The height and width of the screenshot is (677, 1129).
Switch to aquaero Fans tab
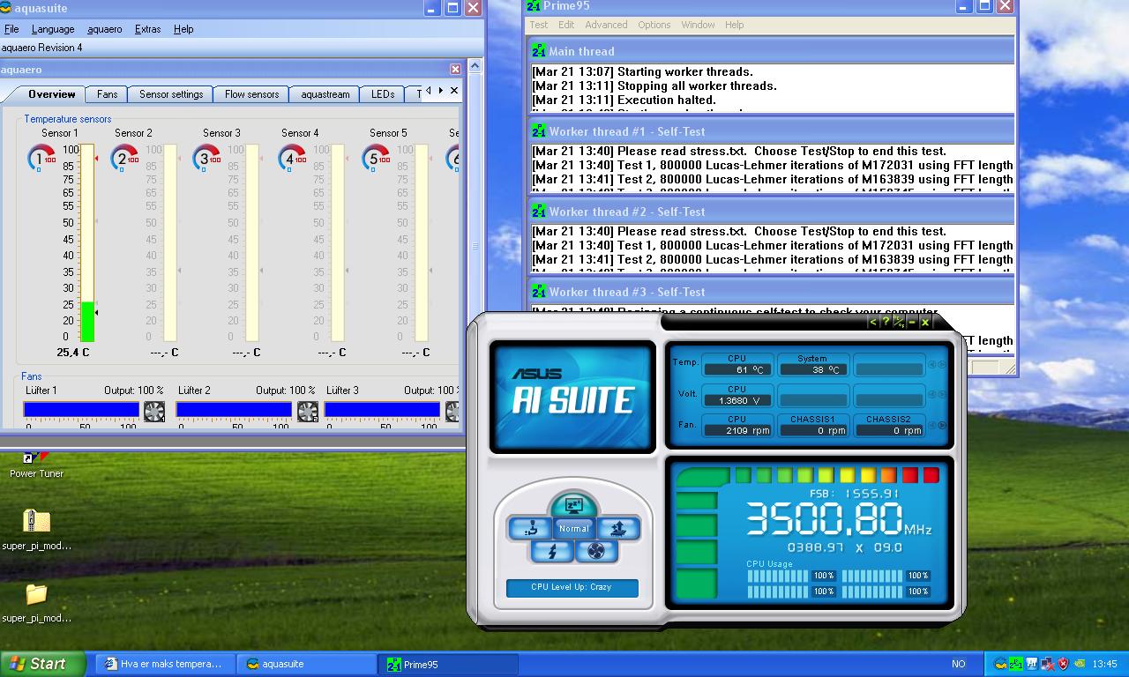pyautogui.click(x=107, y=94)
